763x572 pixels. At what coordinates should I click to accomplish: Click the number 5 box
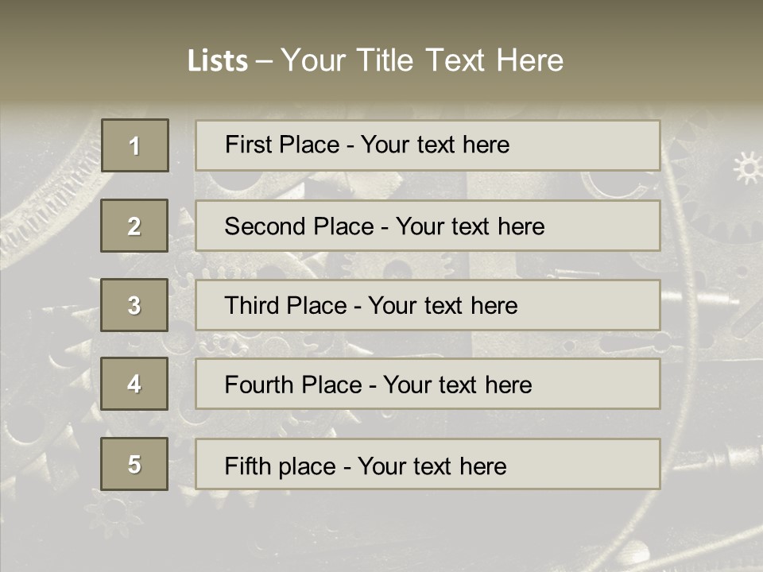[134, 464]
